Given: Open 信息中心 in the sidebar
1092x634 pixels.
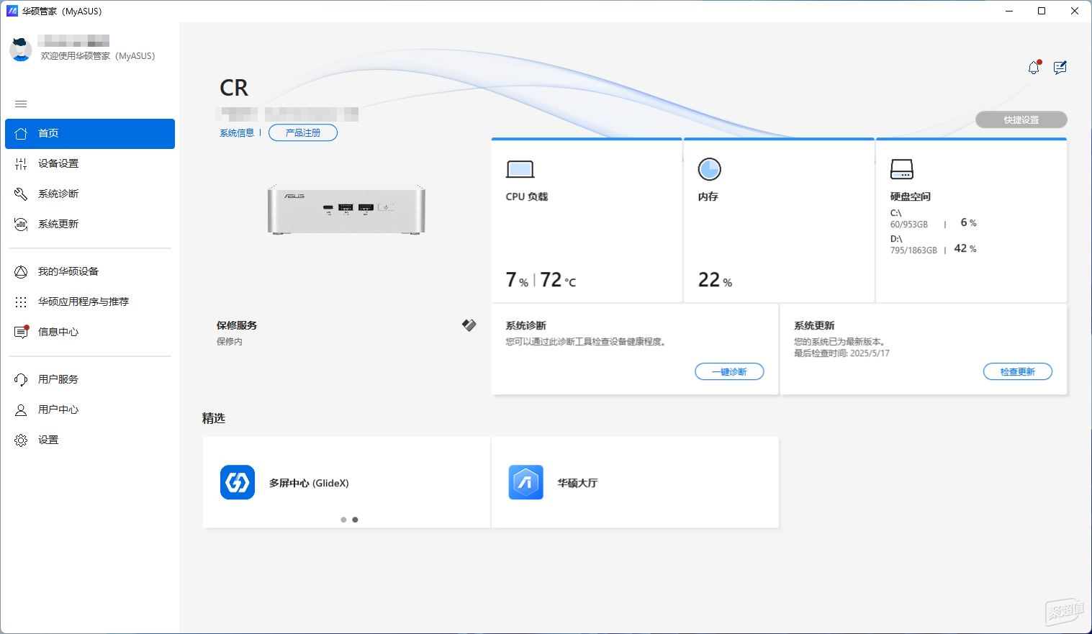Looking at the screenshot, I should click(90, 332).
